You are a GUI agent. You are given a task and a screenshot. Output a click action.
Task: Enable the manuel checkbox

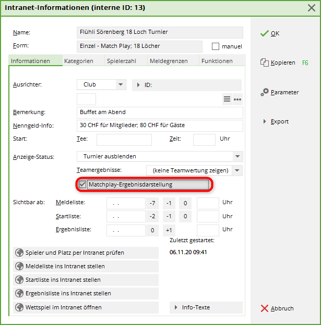click(216, 46)
